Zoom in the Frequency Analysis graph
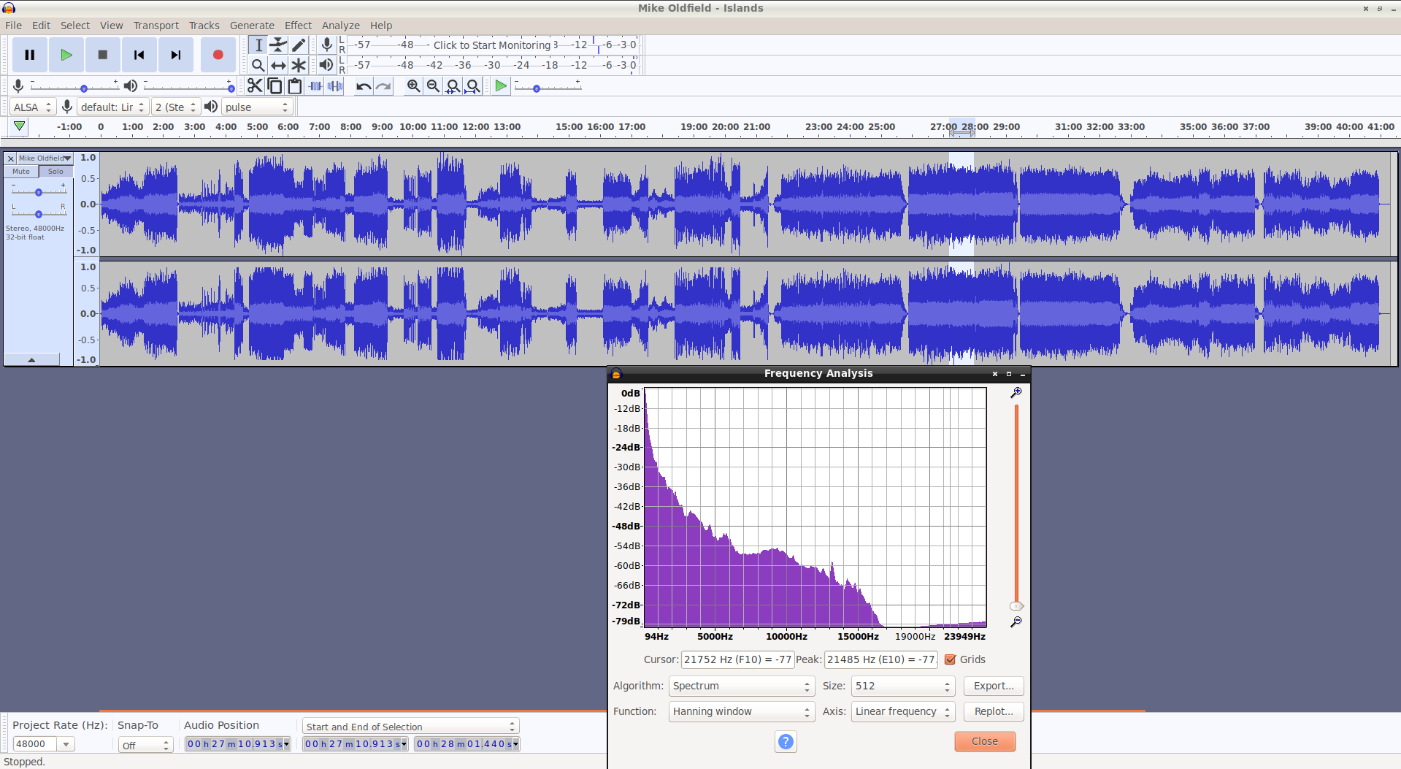The width and height of the screenshot is (1401, 769). click(x=1016, y=393)
